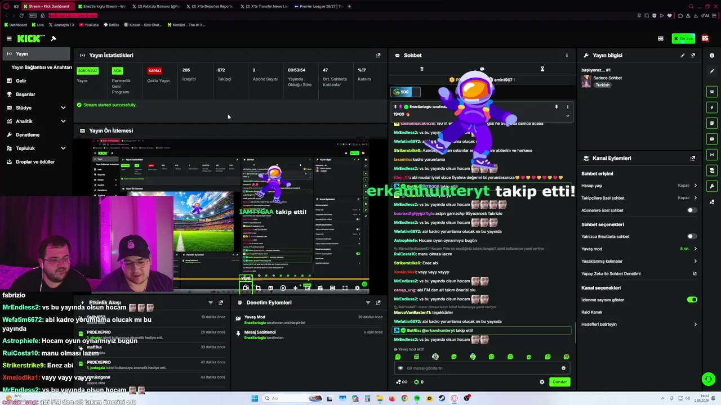Click the stream preview thumbnail
This screenshot has height=405, width=721.
pyautogui.click(x=231, y=217)
